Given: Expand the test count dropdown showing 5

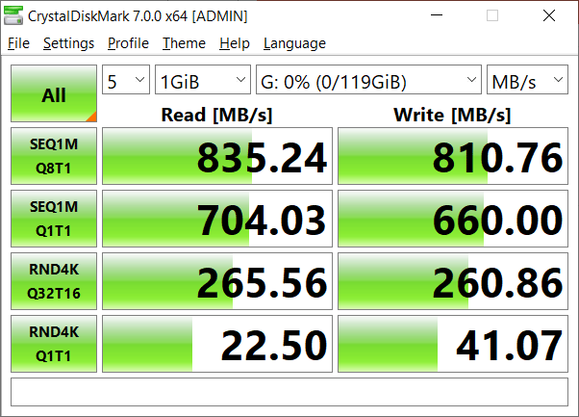Looking at the screenshot, I should pos(126,80).
